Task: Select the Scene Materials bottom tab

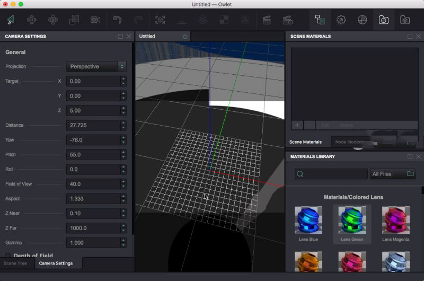Action: (305, 142)
